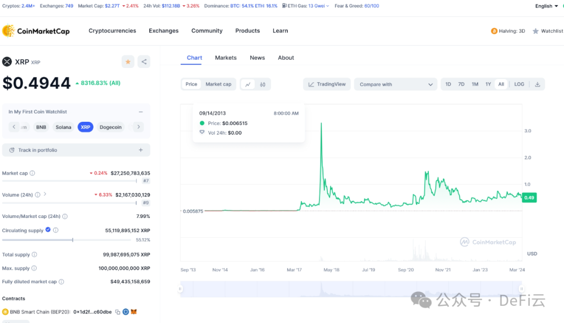The height and width of the screenshot is (323, 564).
Task: Select the line chart view icon
Action: click(248, 84)
